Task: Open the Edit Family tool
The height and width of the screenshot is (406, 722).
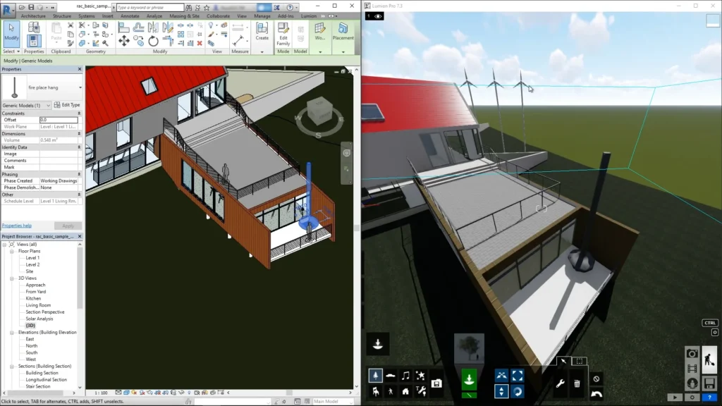Action: coord(283,34)
